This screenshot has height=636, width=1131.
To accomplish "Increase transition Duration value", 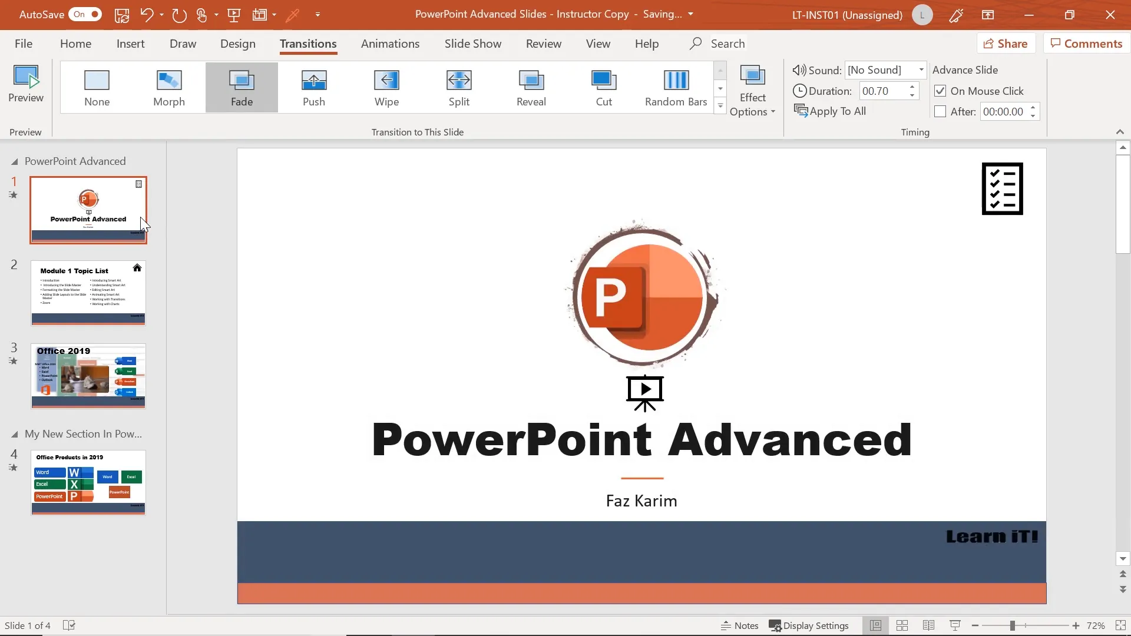I will 912,87.
